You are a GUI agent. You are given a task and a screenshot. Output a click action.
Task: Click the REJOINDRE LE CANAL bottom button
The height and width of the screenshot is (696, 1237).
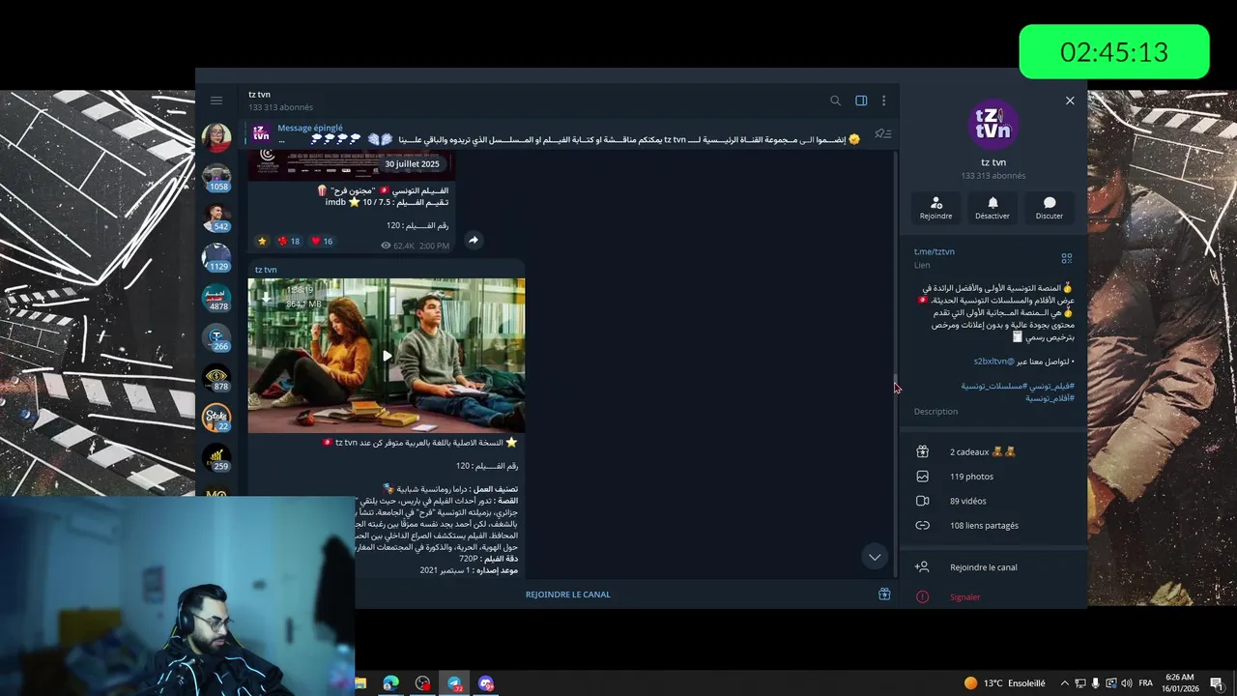[x=568, y=594]
